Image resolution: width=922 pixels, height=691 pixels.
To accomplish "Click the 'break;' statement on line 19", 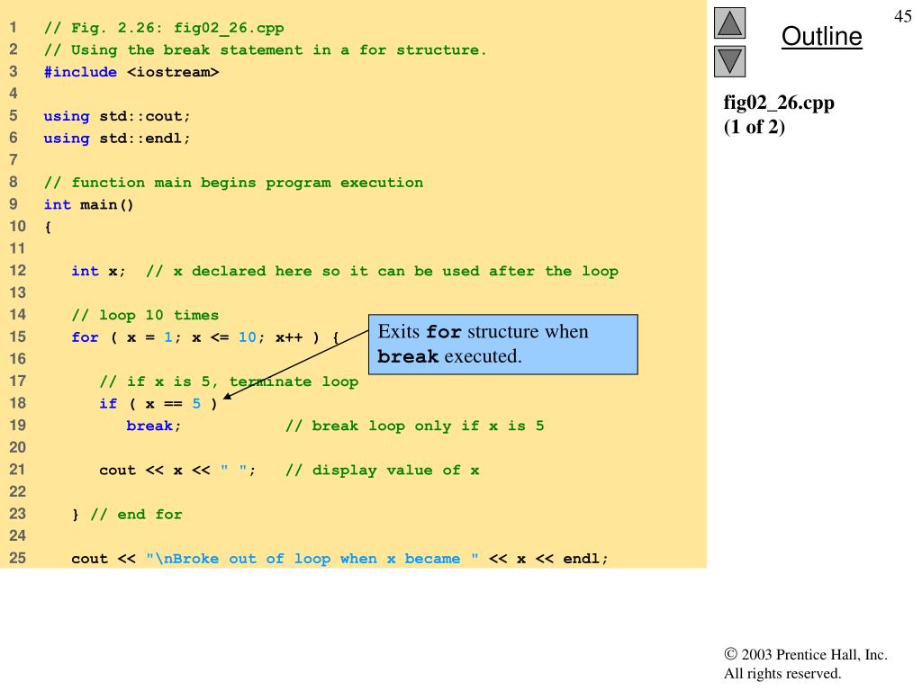I will tap(153, 426).
